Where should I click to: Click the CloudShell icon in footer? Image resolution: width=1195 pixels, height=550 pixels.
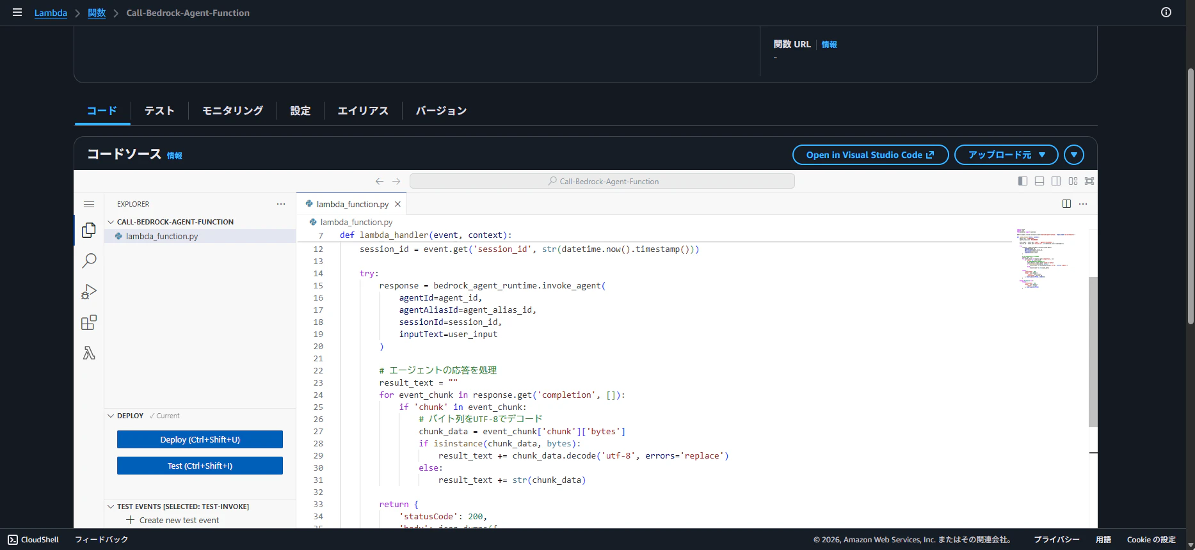pos(13,540)
